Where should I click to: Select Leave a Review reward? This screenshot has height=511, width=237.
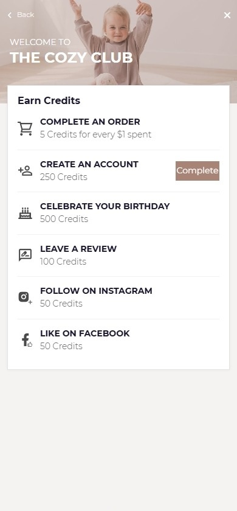[118, 255]
